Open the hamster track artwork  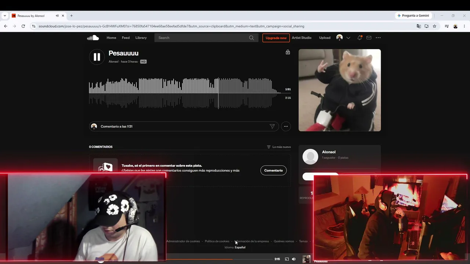(x=340, y=90)
